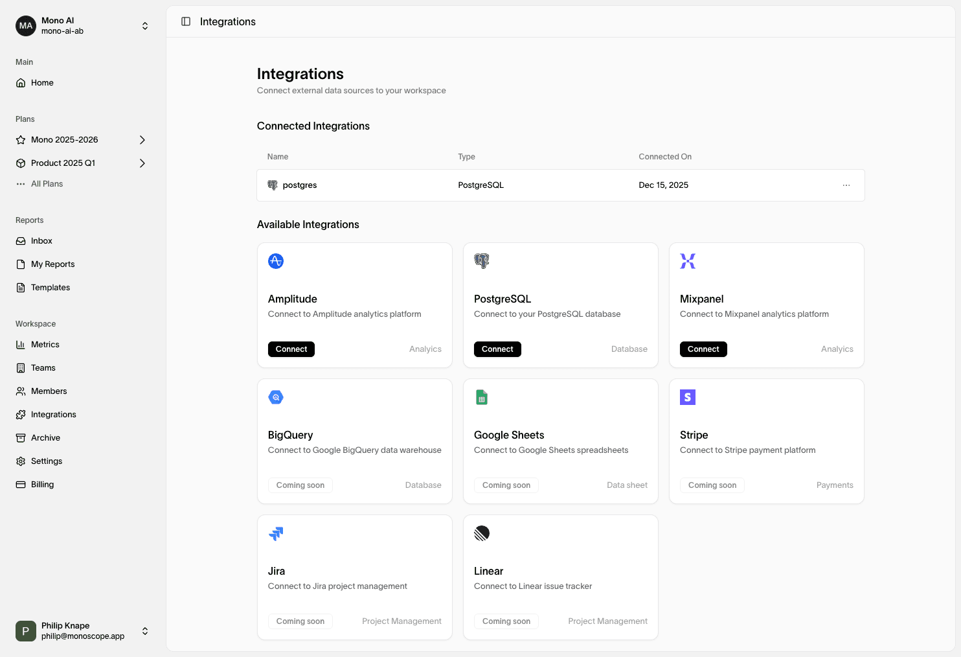Toggle the sidebar panel icon
The image size is (961, 657).
186,21
